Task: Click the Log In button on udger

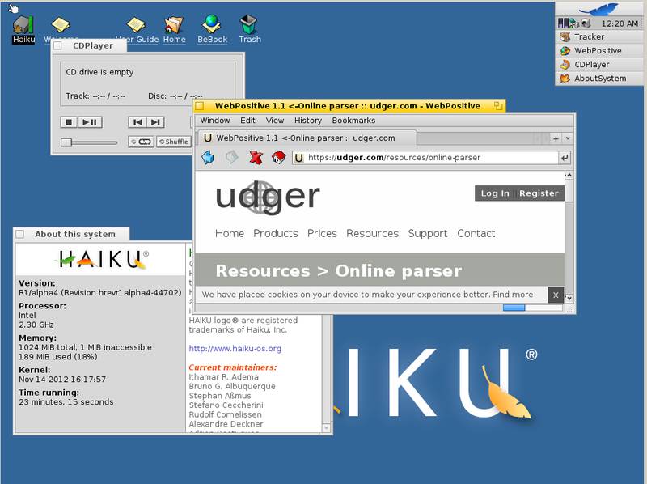Action: [x=495, y=193]
